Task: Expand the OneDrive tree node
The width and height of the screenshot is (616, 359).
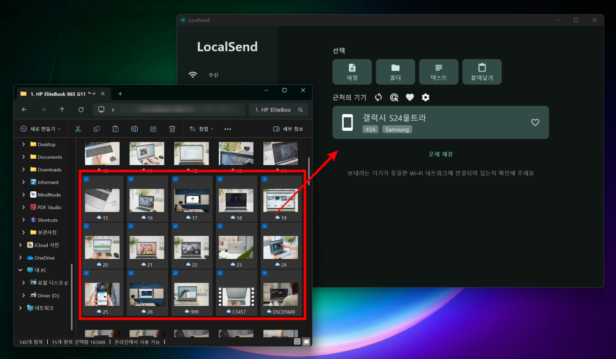Action: click(20, 258)
